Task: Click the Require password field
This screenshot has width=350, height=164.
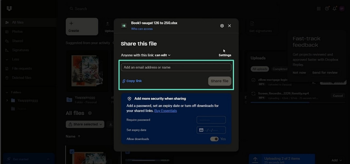Action: tap(211, 120)
